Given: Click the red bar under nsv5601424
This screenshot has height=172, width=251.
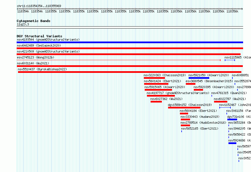Looking at the screenshot, I should [156, 84].
